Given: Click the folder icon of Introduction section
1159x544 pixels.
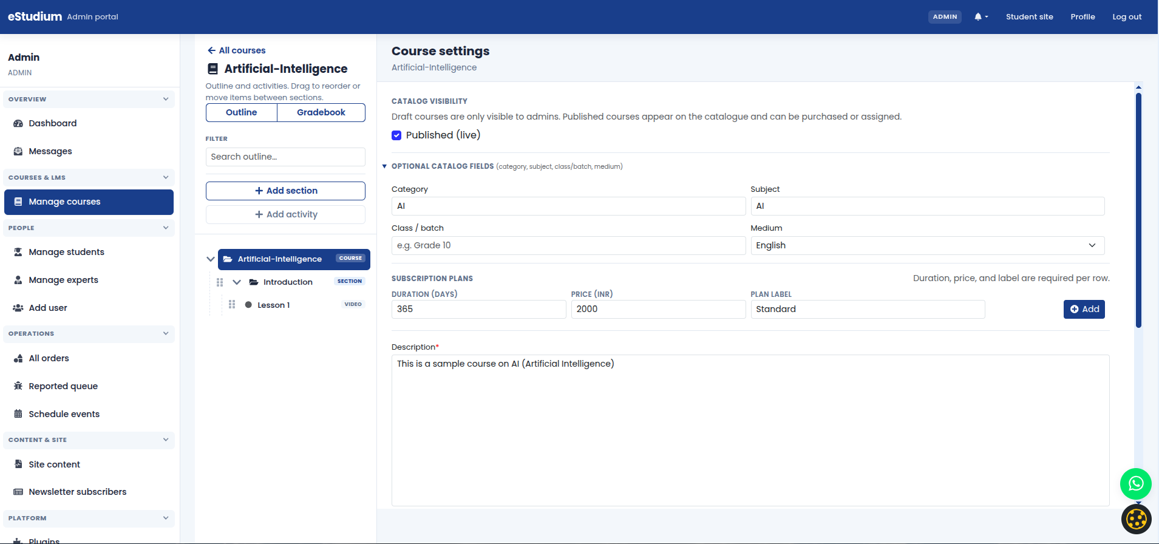Looking at the screenshot, I should point(254,282).
